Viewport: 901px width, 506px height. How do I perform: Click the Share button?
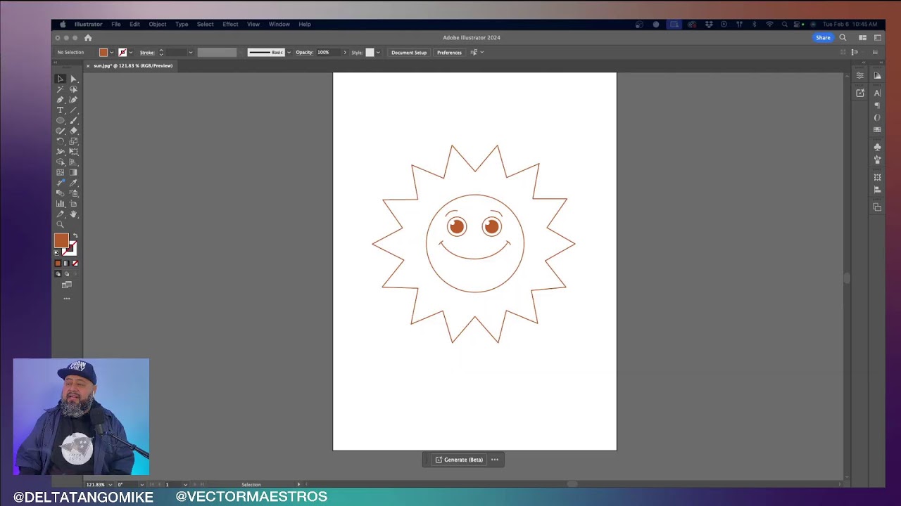click(x=823, y=37)
